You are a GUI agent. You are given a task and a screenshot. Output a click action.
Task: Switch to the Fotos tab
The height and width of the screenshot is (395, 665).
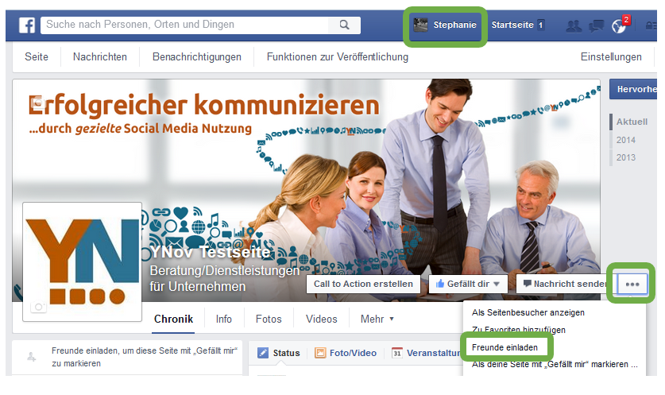point(269,319)
